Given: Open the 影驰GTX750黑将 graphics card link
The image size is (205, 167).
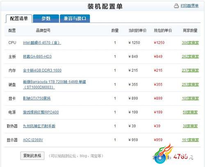Looking at the screenshot, I should (x=37, y=98).
